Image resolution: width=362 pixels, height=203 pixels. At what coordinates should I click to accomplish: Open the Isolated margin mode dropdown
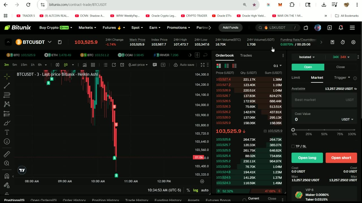[307, 57]
